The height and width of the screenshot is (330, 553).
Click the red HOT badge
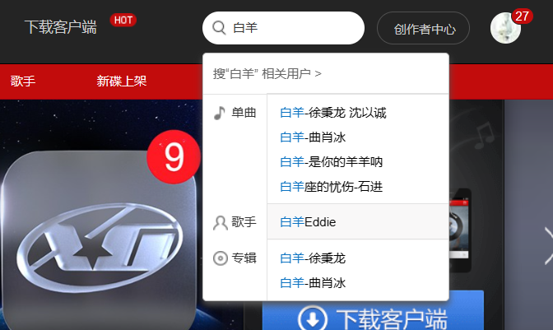point(123,20)
